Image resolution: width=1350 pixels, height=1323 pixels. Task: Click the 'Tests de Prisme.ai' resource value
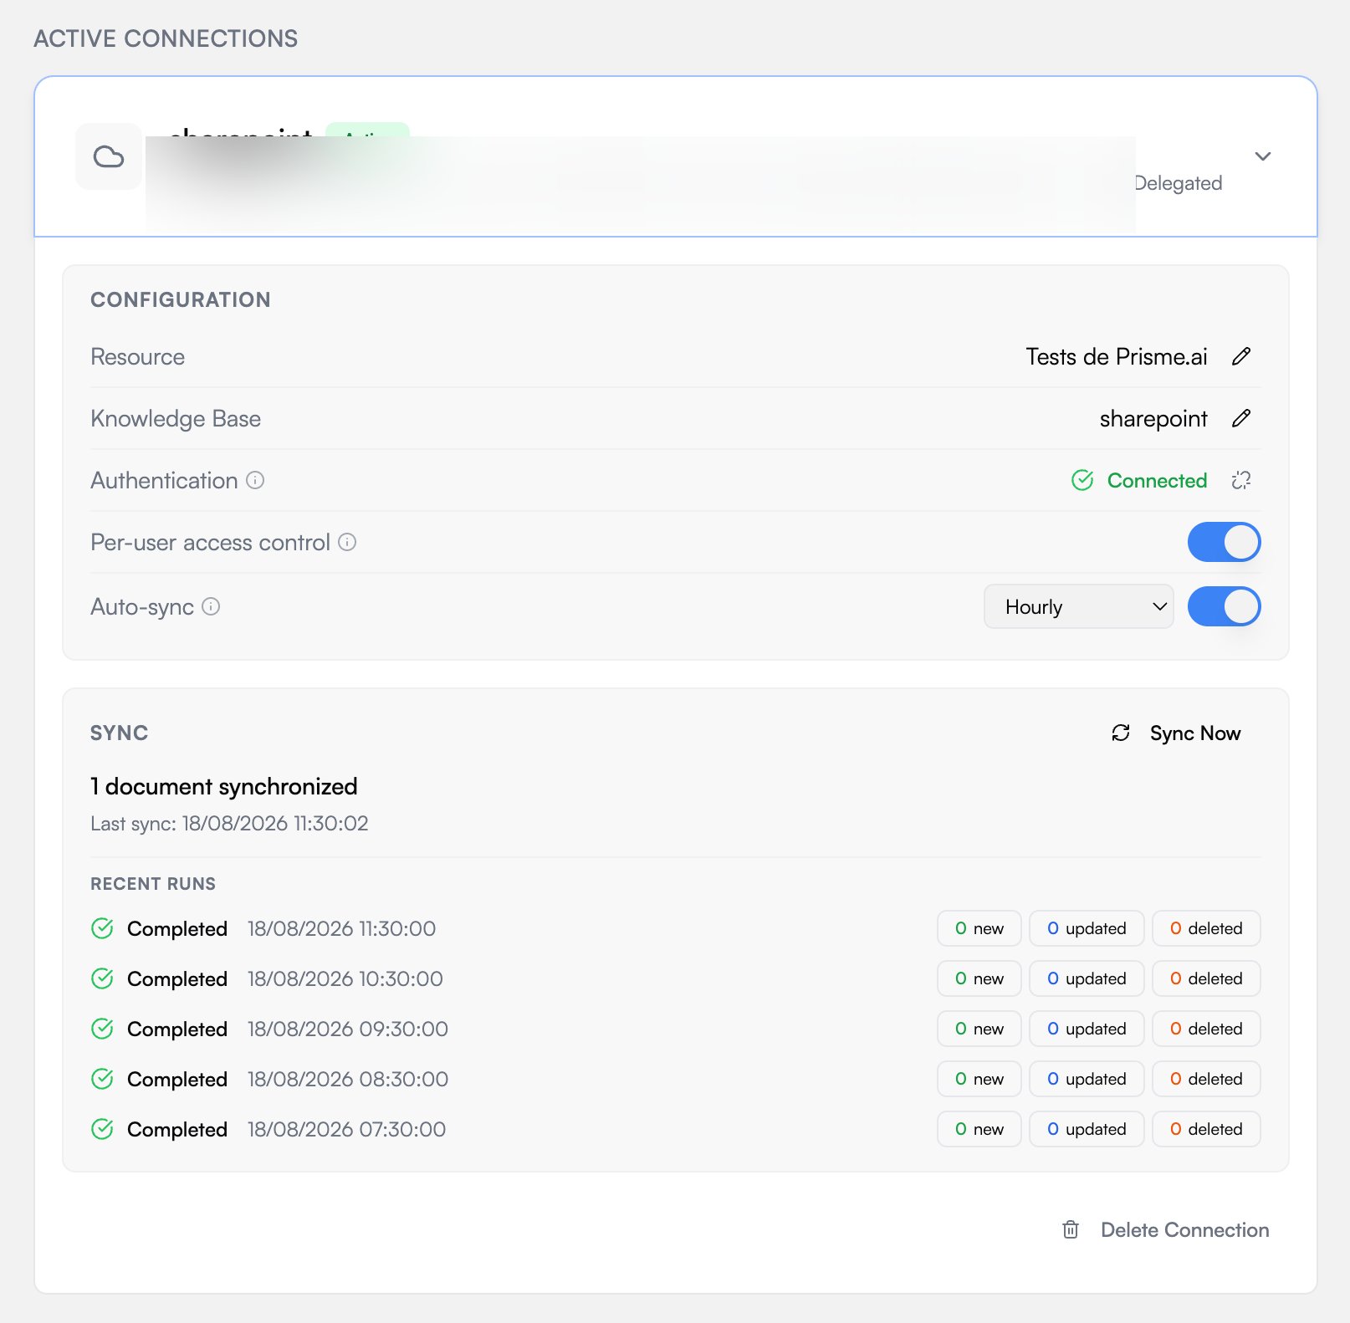coord(1117,356)
